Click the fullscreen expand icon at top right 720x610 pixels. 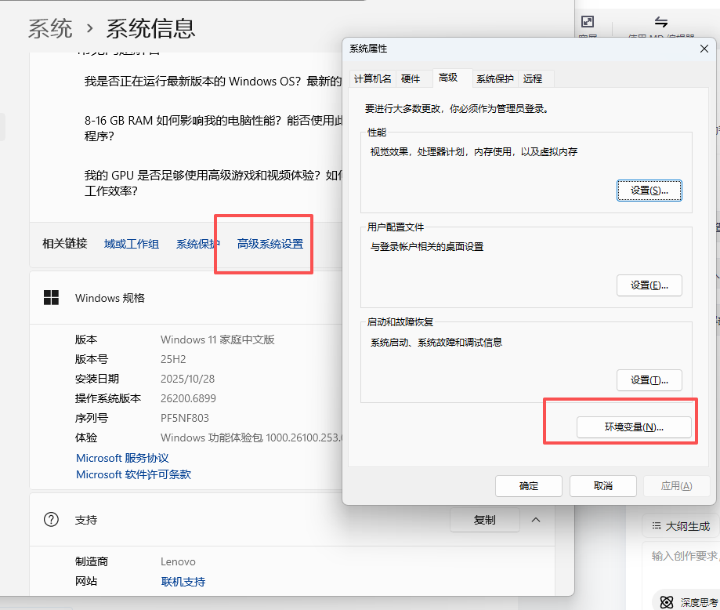point(587,22)
